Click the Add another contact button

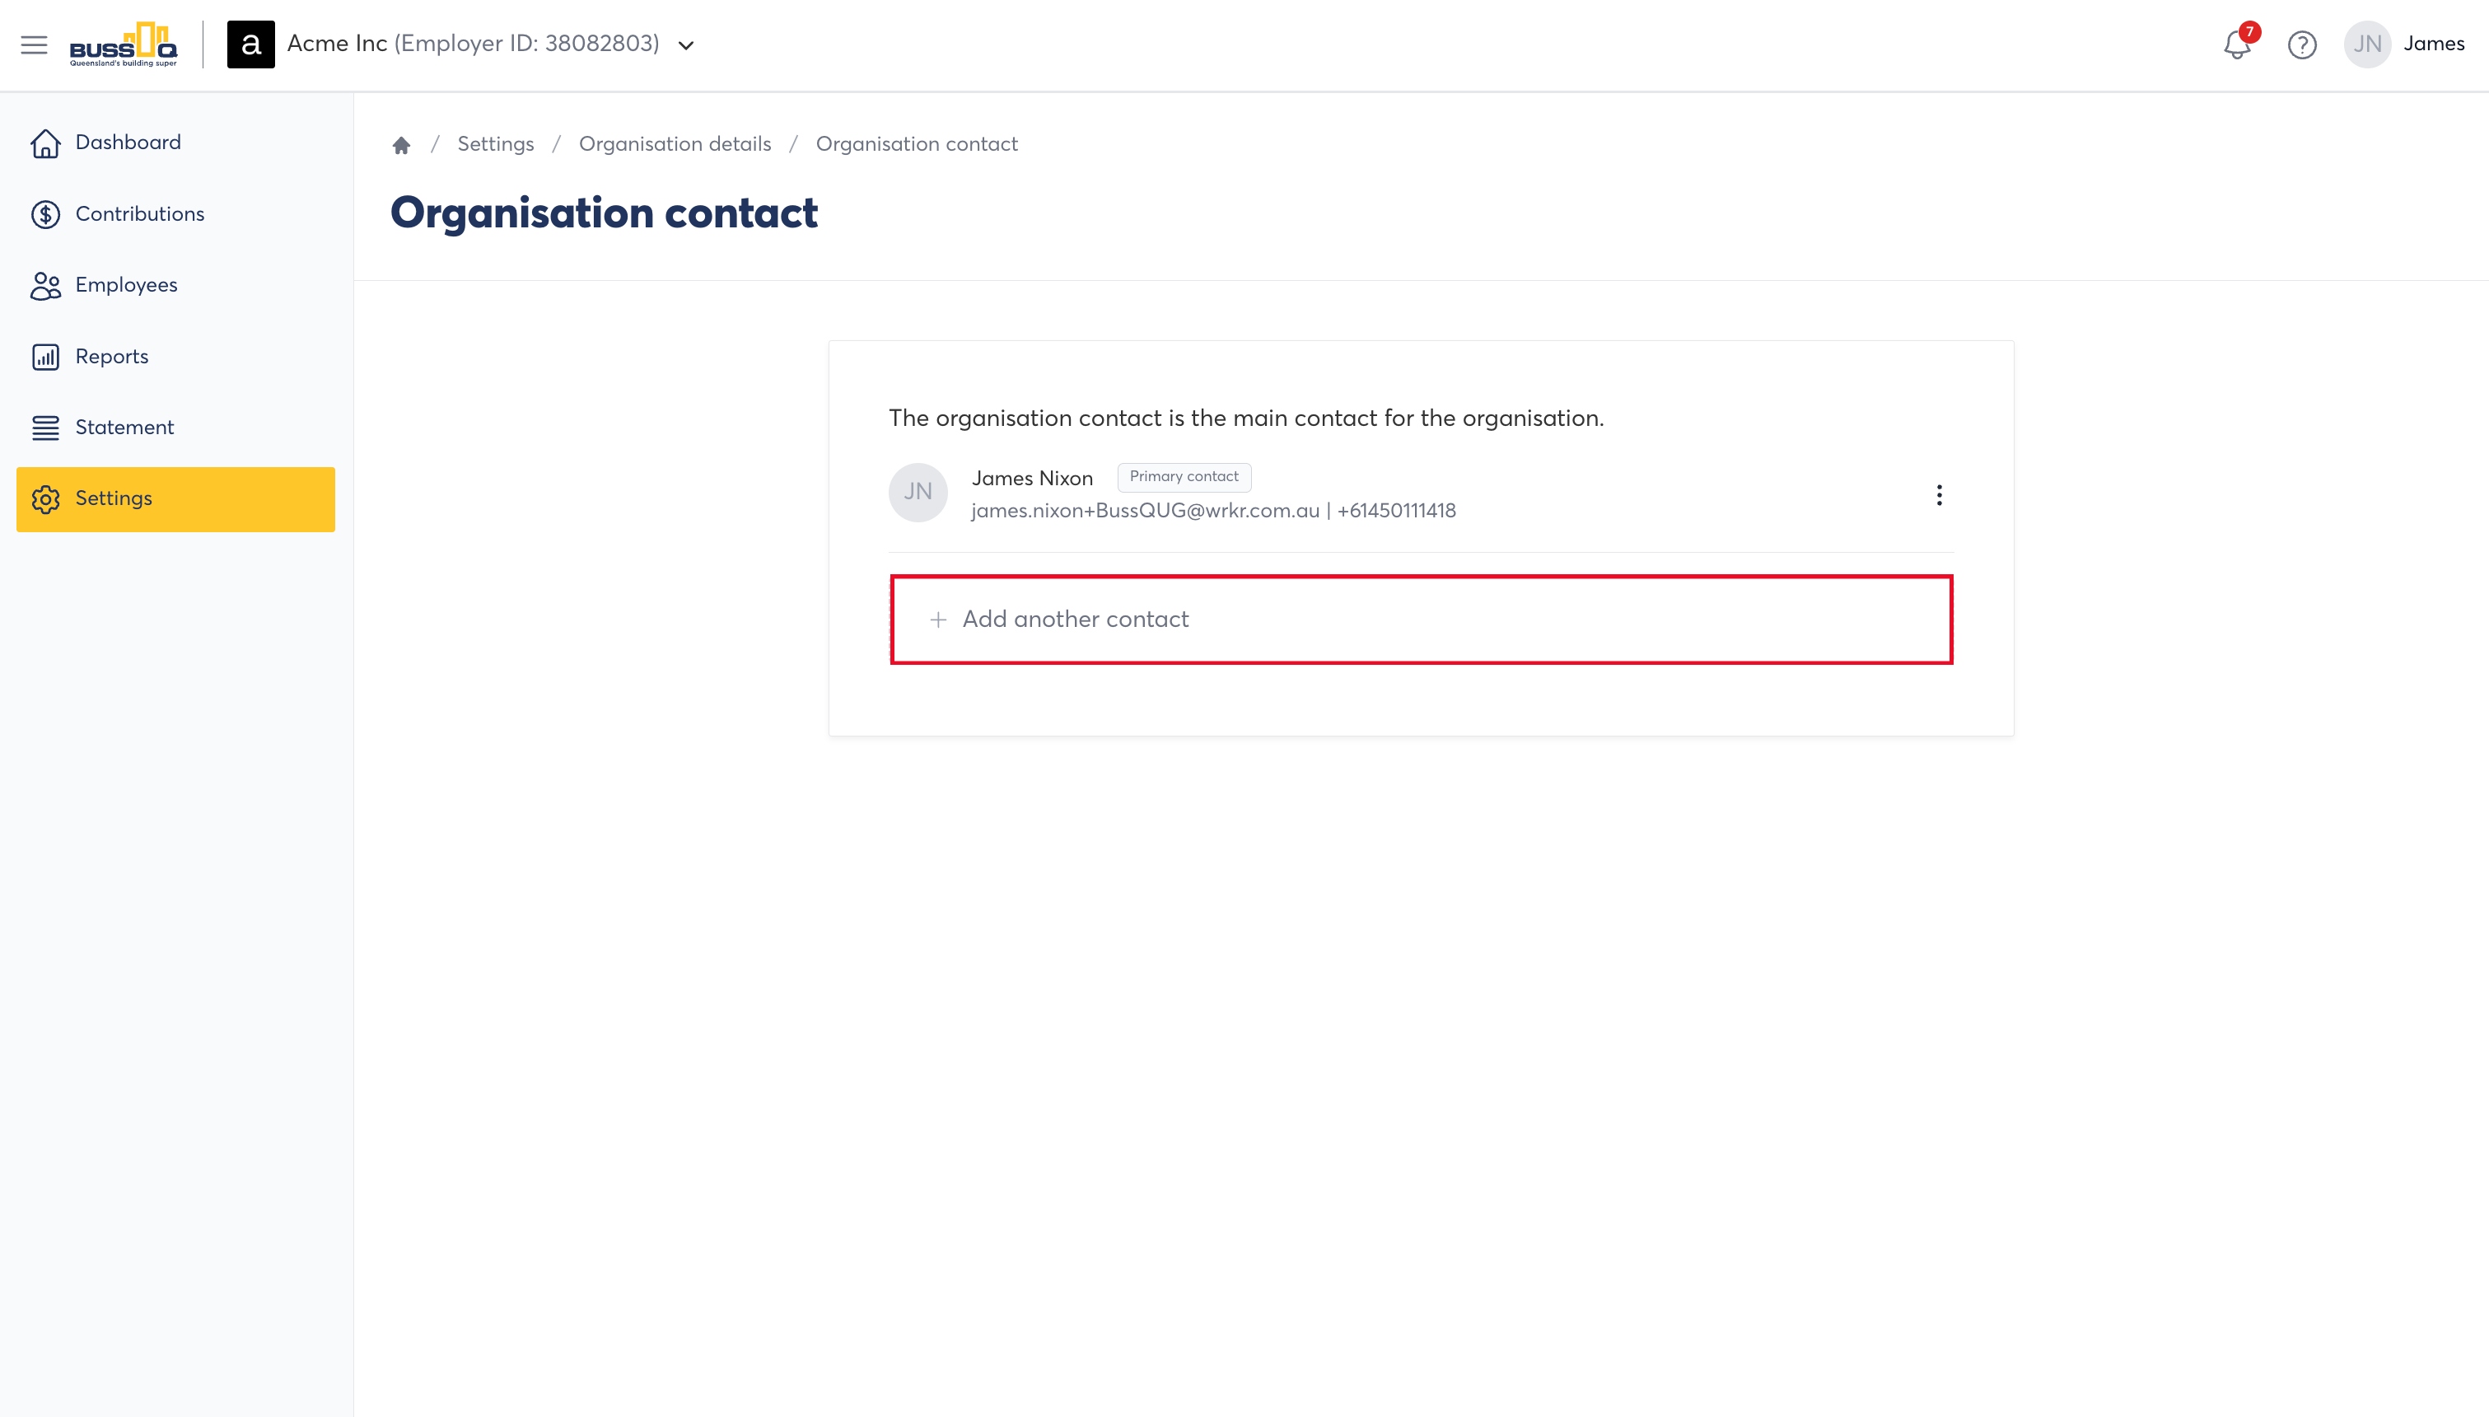(x=1421, y=620)
